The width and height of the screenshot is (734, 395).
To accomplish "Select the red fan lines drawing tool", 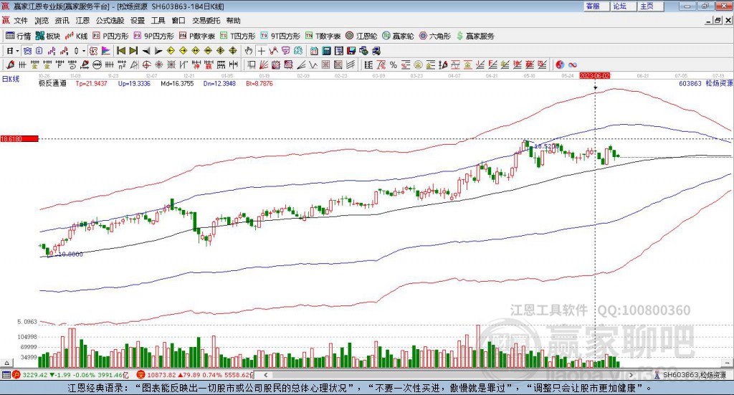I will coord(264,65).
